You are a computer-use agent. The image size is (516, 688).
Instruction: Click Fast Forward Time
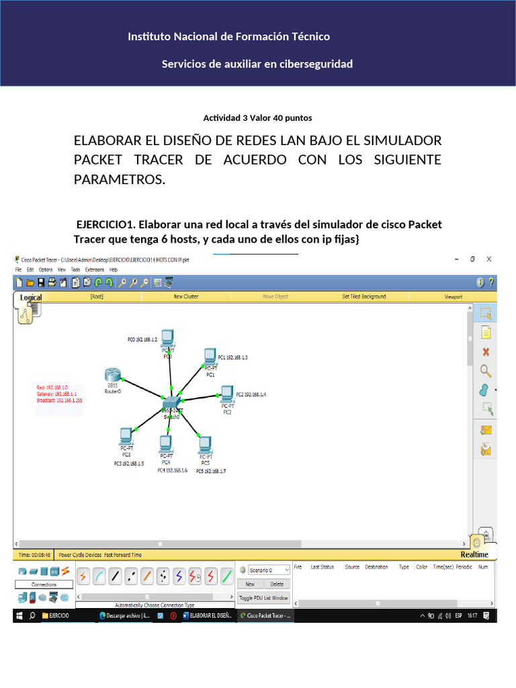tap(123, 555)
